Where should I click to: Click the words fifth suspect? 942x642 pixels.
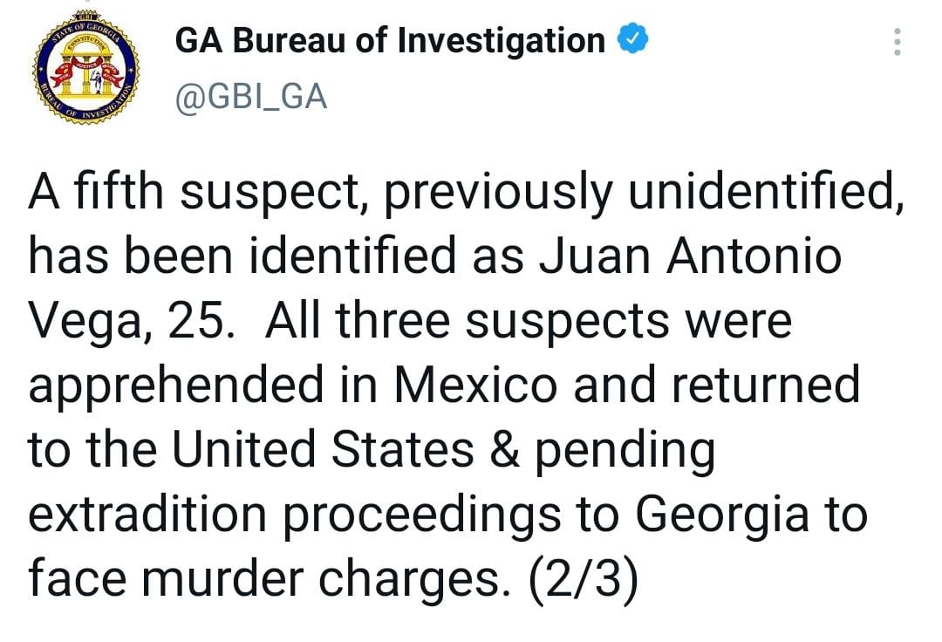(x=208, y=192)
